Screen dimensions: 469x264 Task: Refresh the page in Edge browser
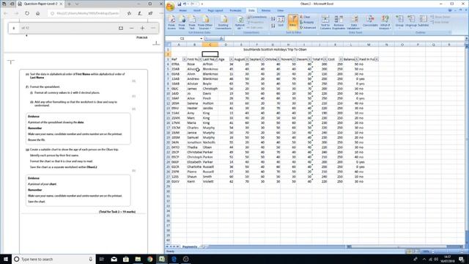click(x=27, y=13)
